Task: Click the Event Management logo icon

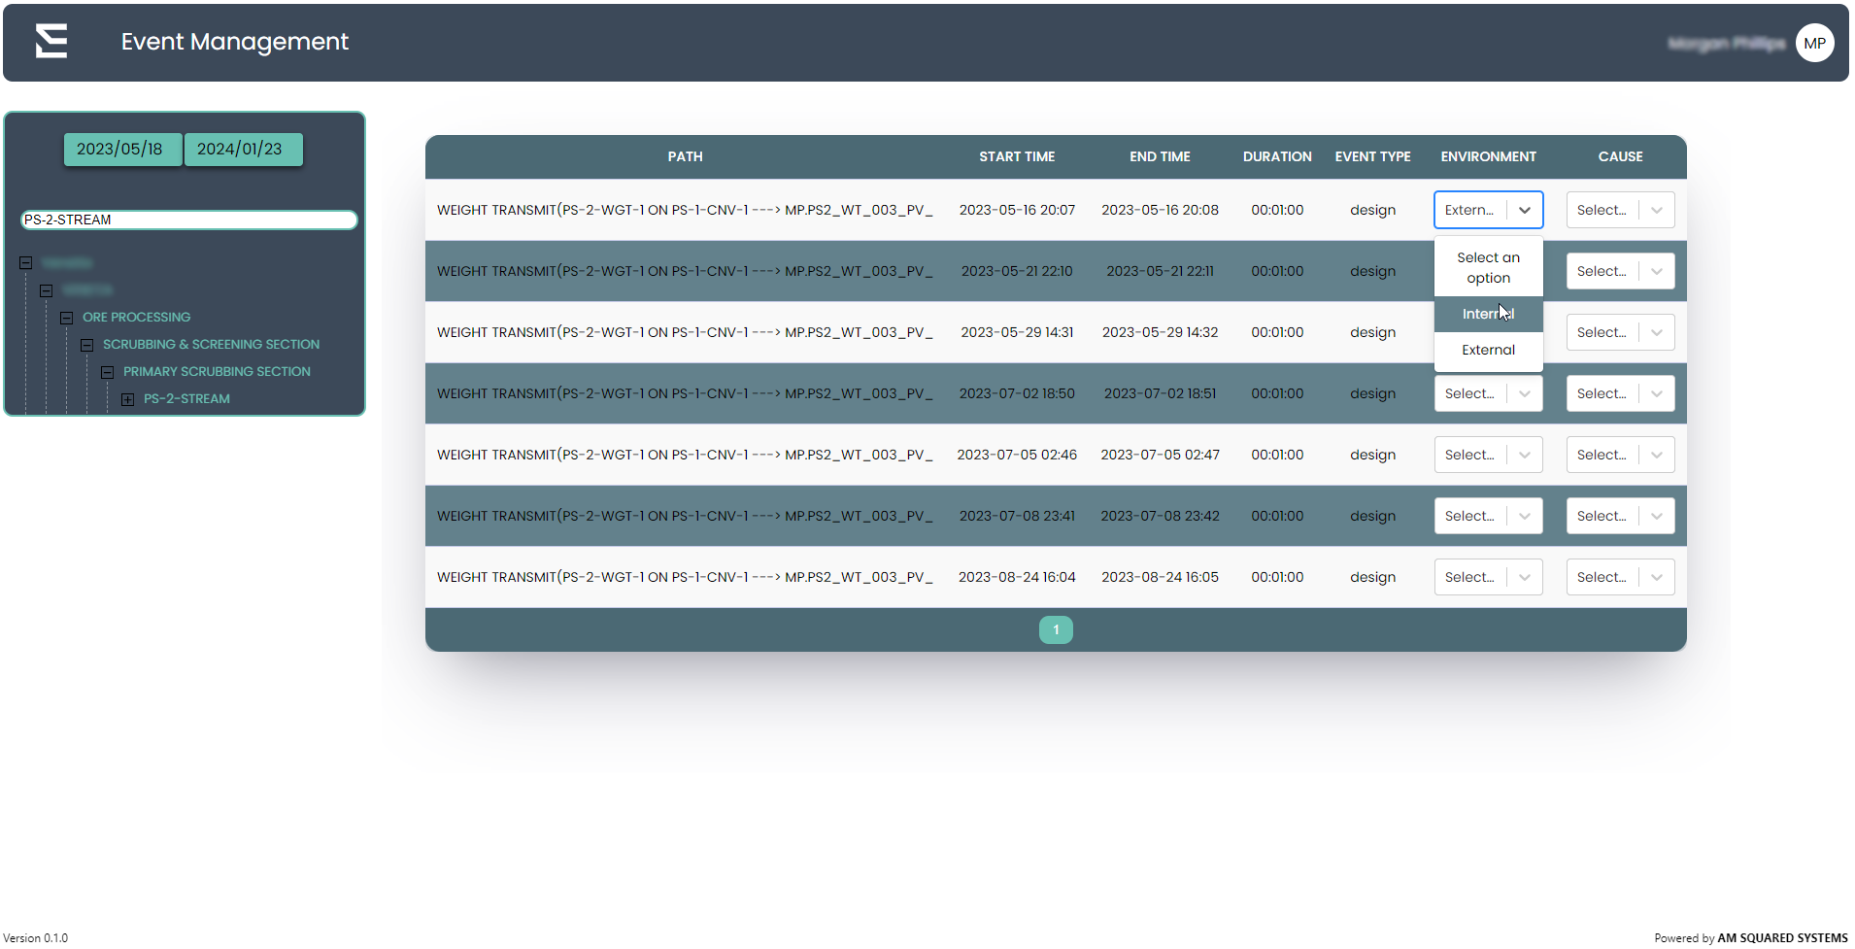Action: click(51, 42)
